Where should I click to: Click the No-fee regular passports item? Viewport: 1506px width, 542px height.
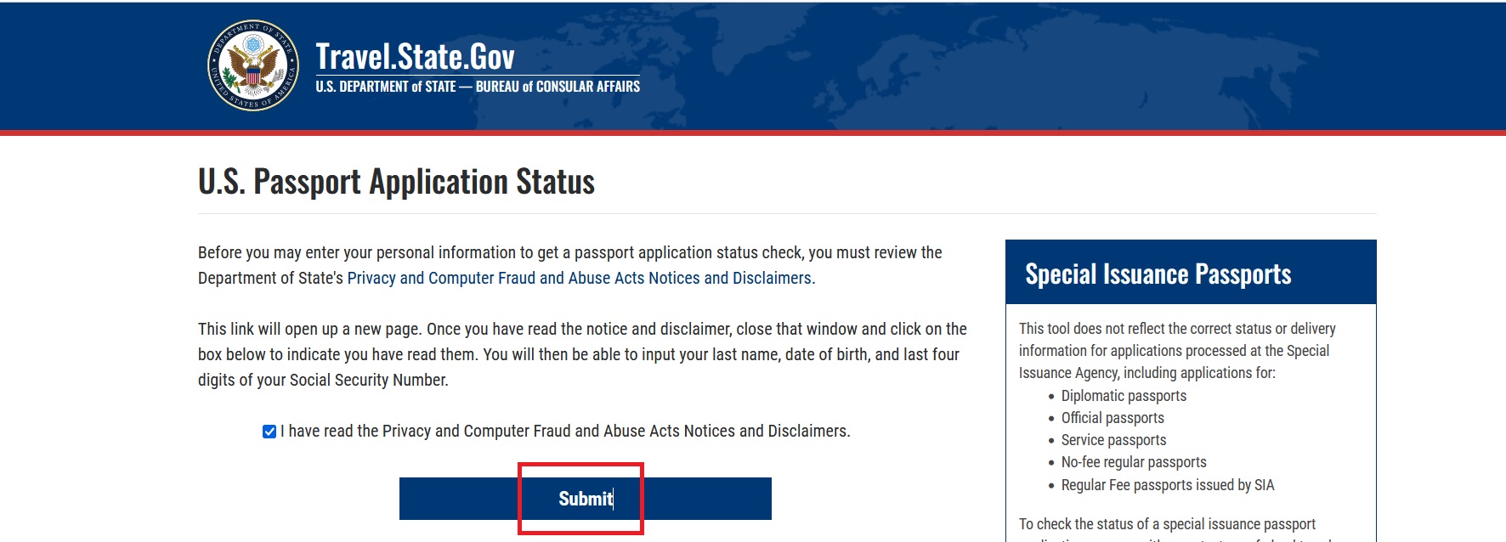point(1134,462)
